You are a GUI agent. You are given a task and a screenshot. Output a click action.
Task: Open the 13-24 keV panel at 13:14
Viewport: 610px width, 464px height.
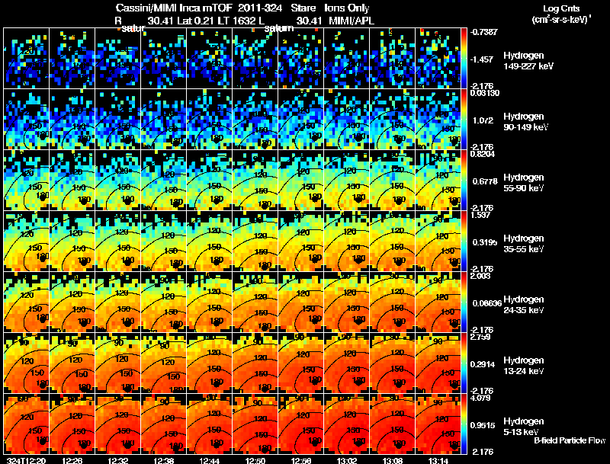(438, 363)
